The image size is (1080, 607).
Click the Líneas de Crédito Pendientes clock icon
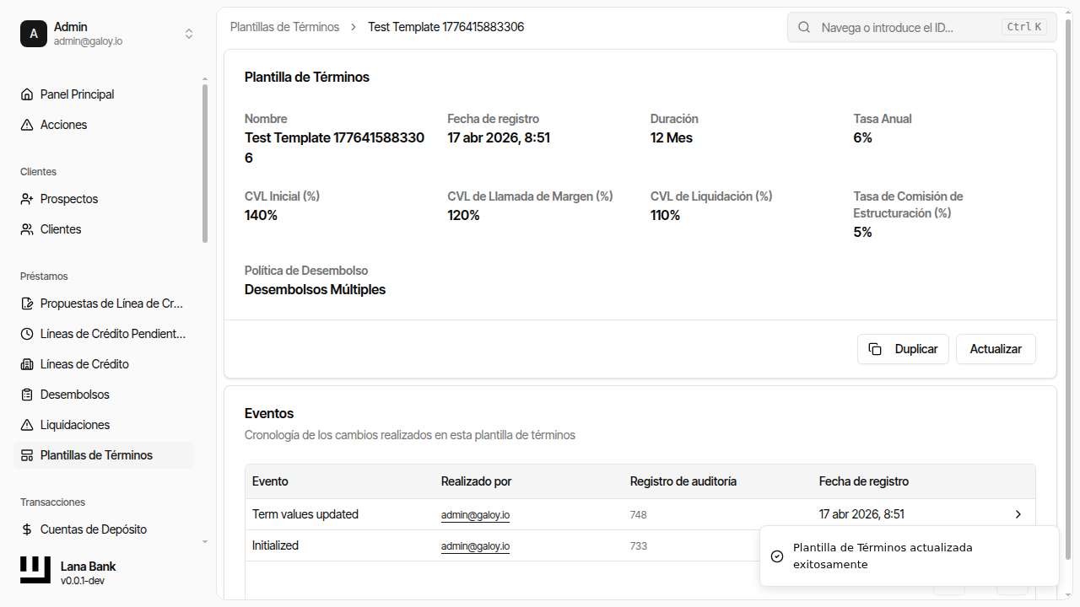pos(27,334)
